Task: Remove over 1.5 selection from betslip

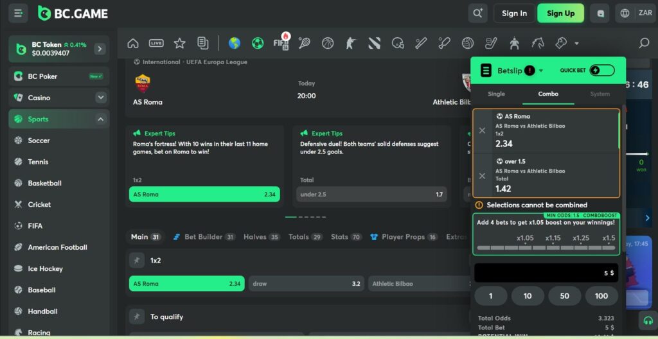Action: click(482, 176)
